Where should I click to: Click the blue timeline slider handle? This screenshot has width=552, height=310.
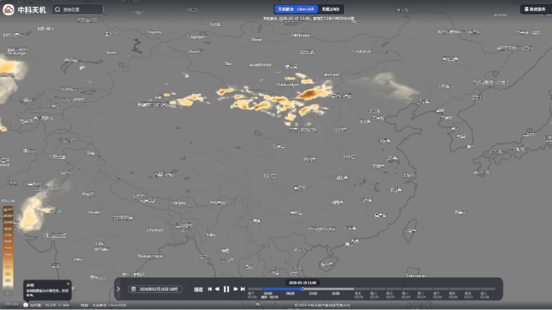tap(302, 289)
